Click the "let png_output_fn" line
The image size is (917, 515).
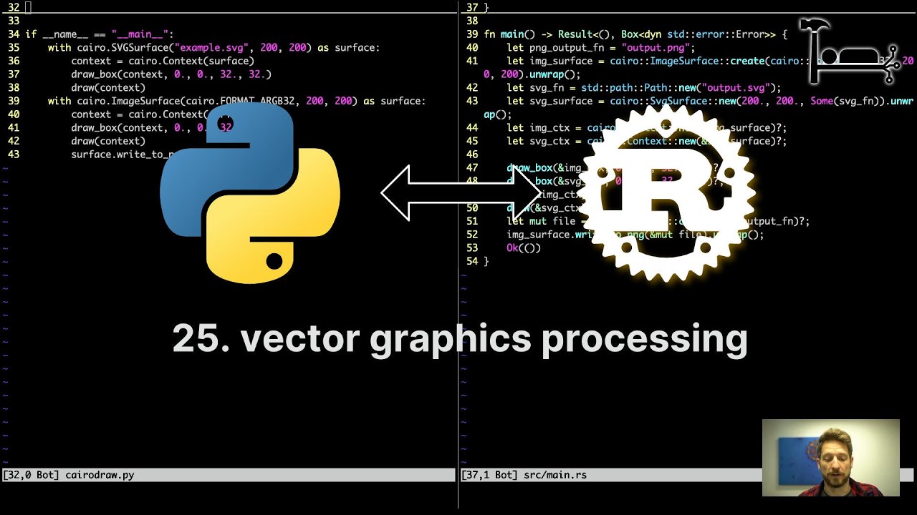[x=601, y=47]
